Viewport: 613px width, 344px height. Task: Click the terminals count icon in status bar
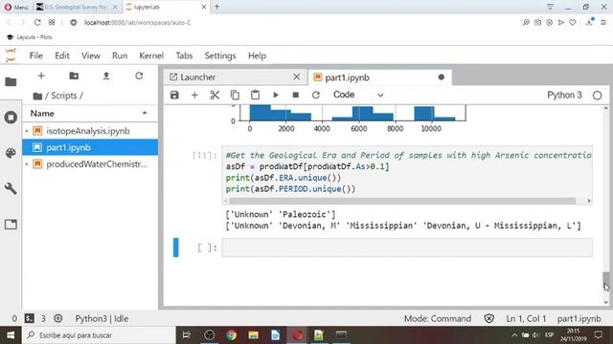coord(30,318)
